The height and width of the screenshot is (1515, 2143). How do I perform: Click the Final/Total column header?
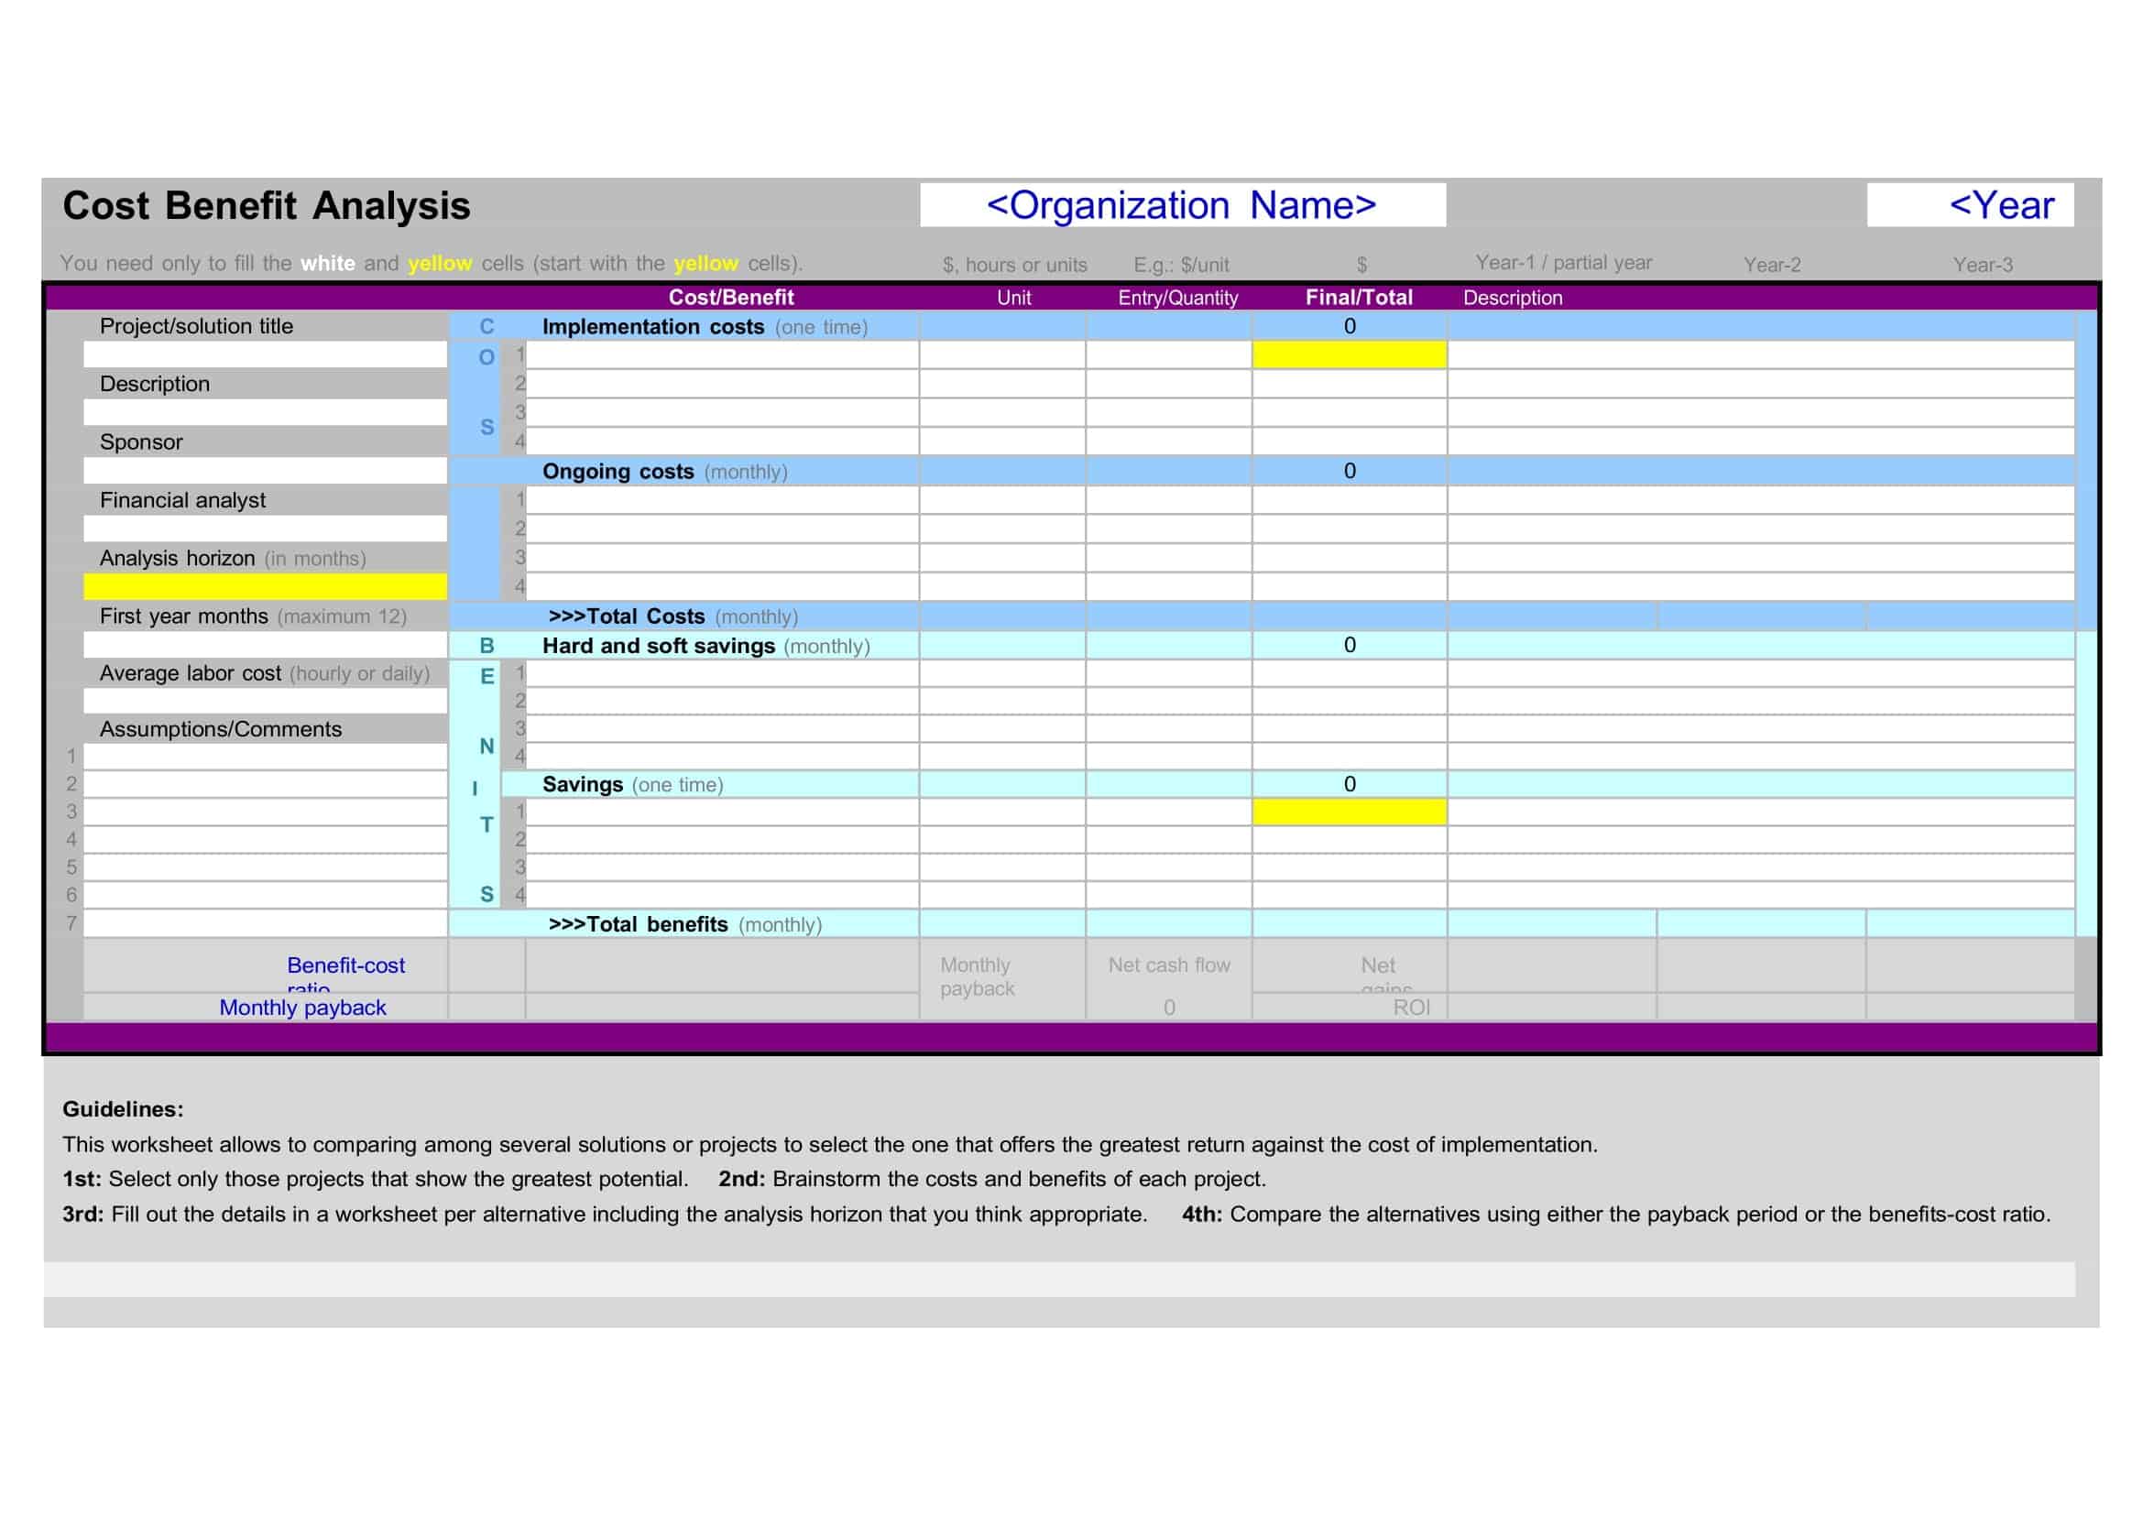pyautogui.click(x=1358, y=298)
